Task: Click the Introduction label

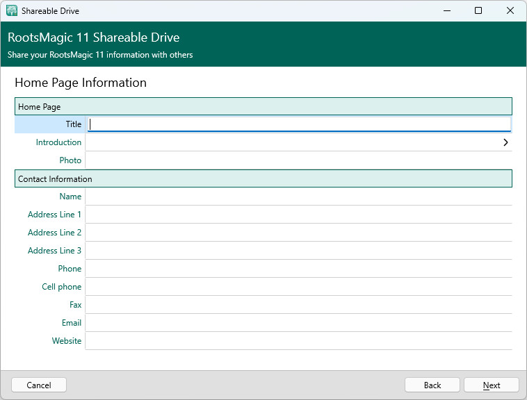Action: 58,142
